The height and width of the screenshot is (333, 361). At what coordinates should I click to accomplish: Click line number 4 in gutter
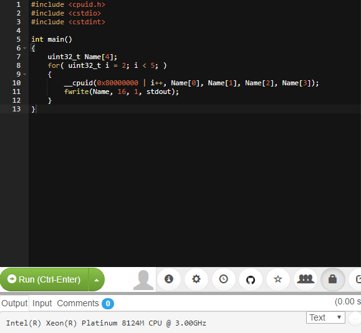19,30
